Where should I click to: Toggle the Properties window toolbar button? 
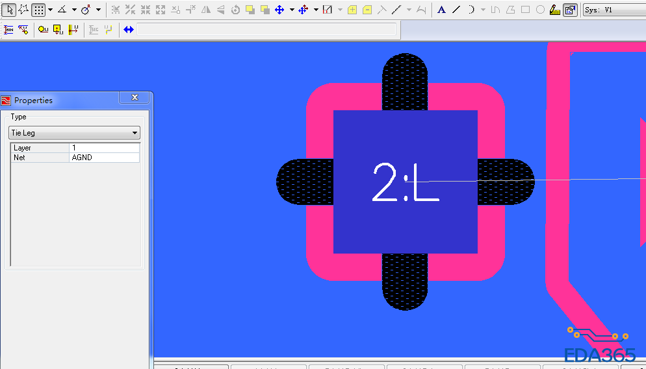(x=569, y=10)
